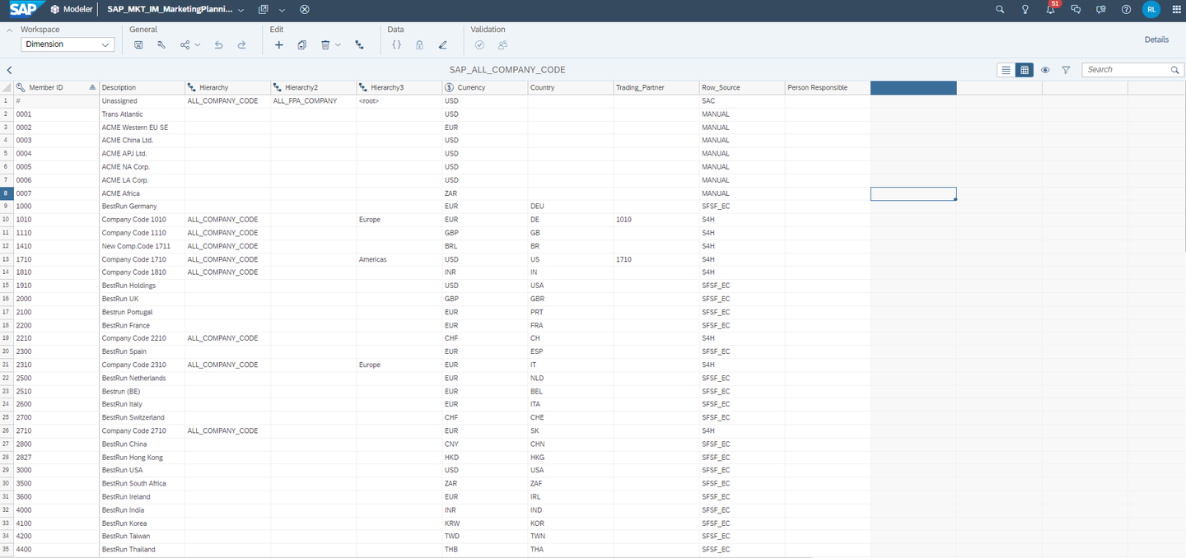This screenshot has width=1186, height=558.
Task: Switch to grid view toggle
Action: pyautogui.click(x=1025, y=70)
